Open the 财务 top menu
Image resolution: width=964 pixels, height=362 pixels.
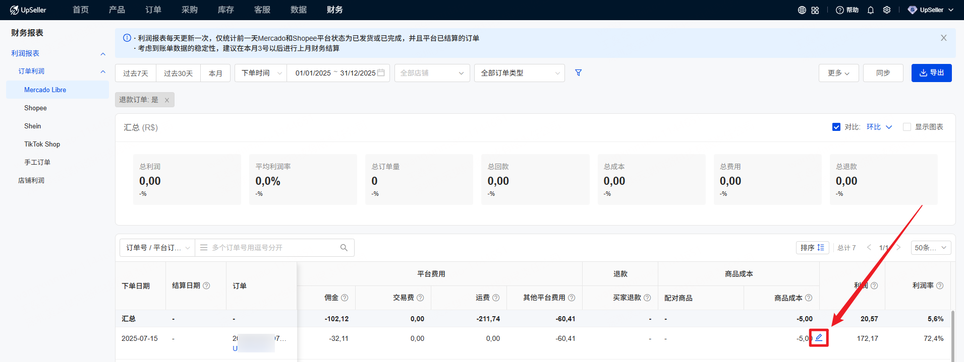(x=334, y=10)
